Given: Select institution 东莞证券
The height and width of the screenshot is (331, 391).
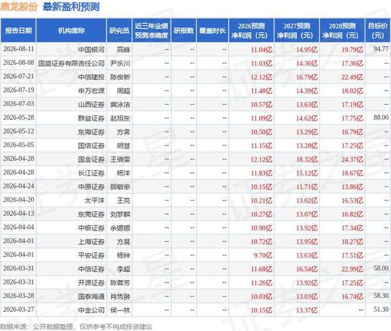Looking at the screenshot, I should (x=91, y=214).
